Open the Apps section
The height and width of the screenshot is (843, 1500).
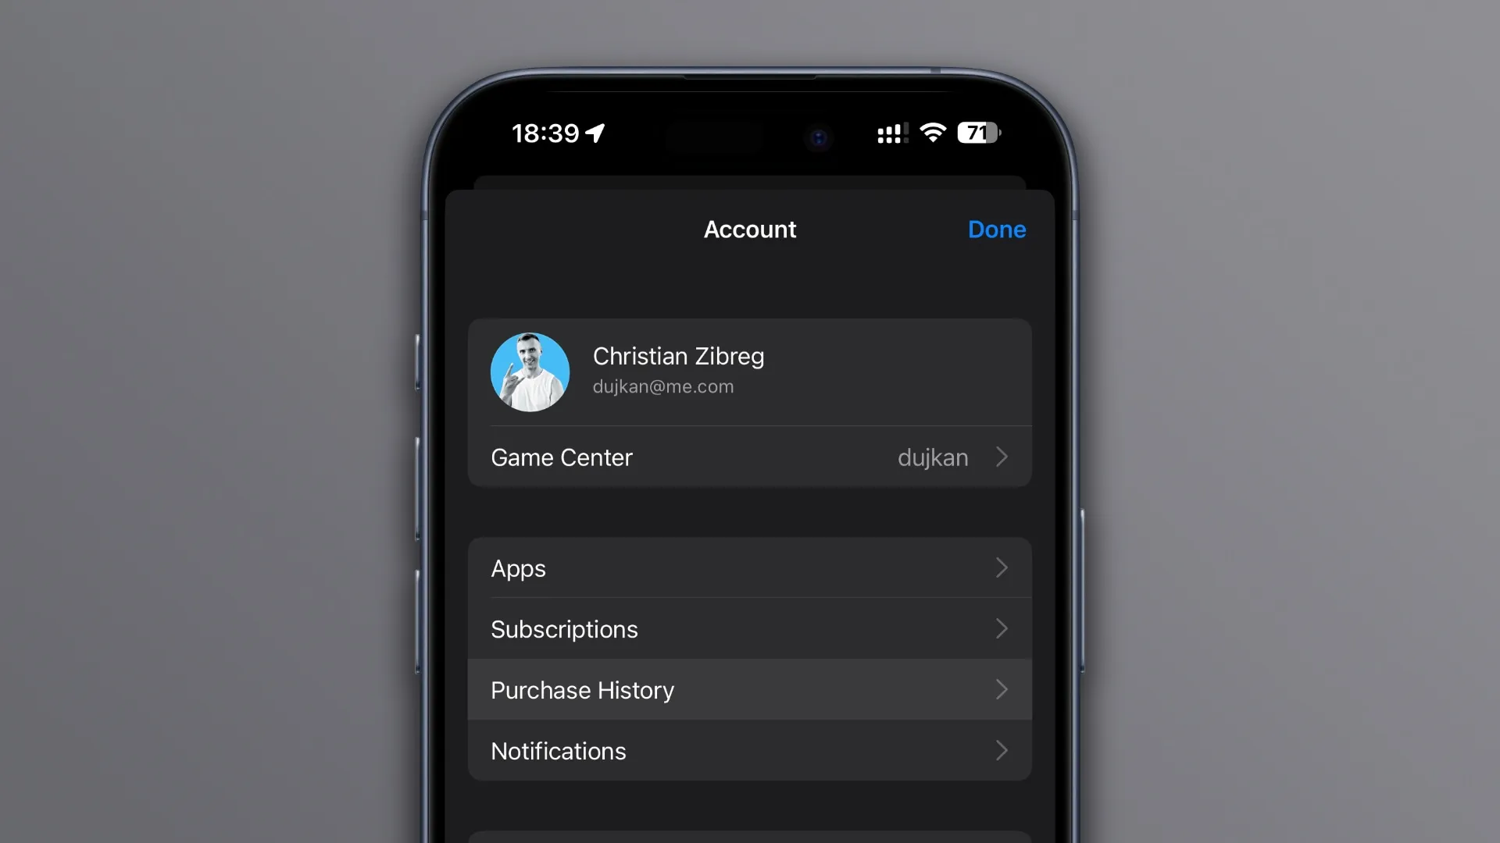pyautogui.click(x=750, y=567)
